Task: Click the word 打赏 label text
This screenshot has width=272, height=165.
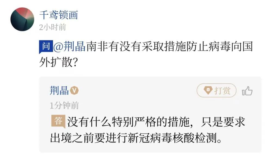Action: tap(222, 91)
